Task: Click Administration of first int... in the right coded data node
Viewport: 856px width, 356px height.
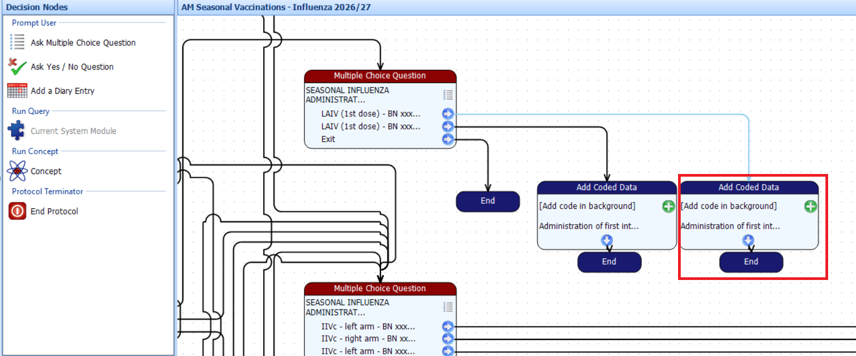Action: pyautogui.click(x=731, y=226)
